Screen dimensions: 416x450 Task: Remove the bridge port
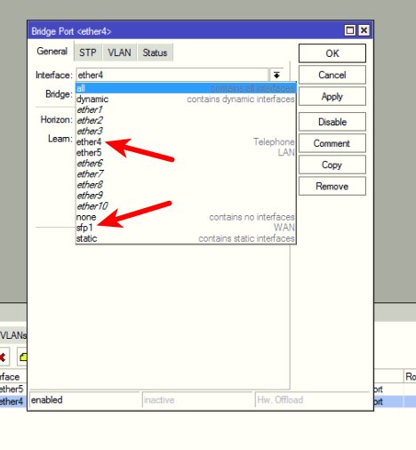tap(332, 186)
